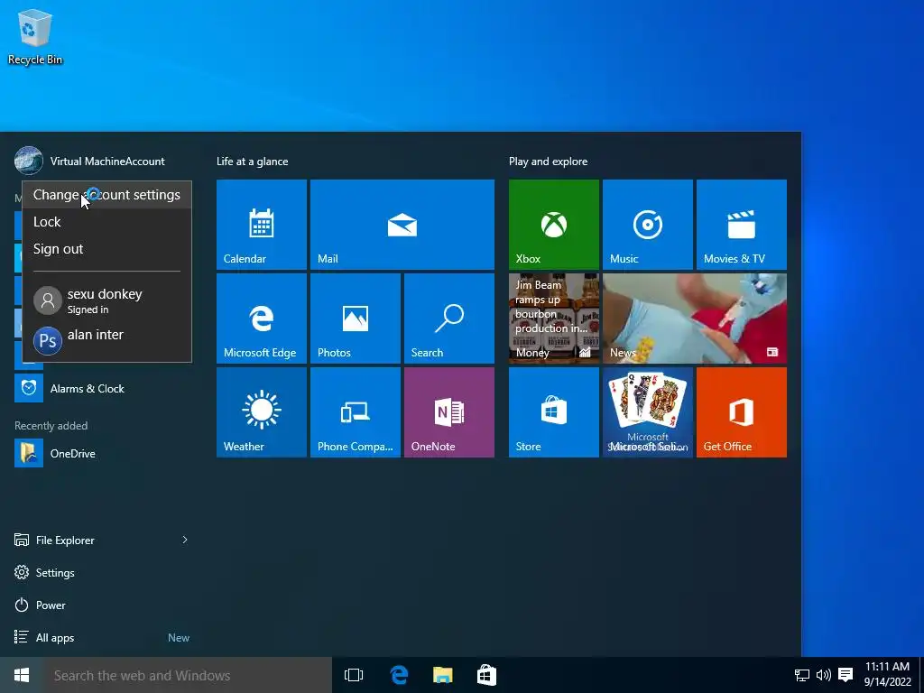Viewport: 924px width, 693px height.
Task: Open the Search tile
Action: 449,319
